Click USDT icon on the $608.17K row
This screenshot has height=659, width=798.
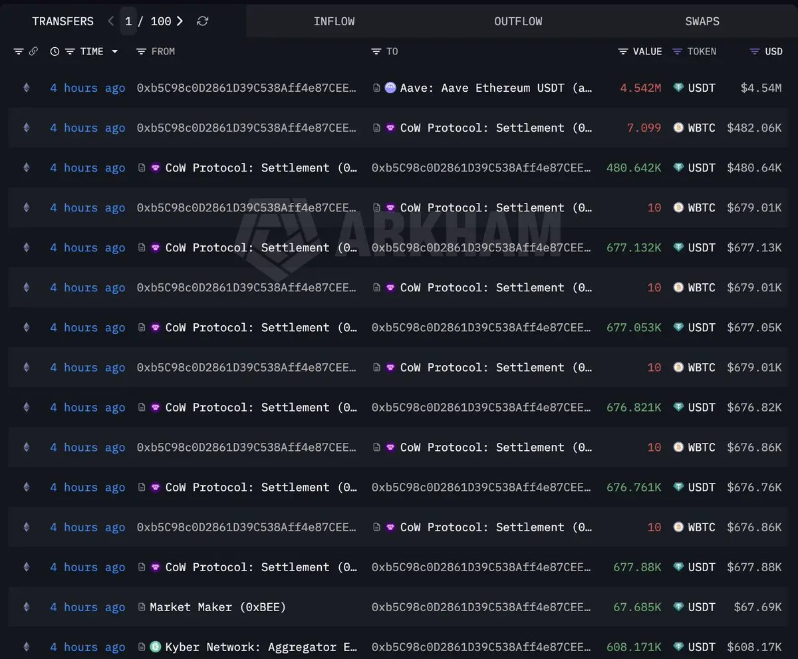[x=678, y=646]
